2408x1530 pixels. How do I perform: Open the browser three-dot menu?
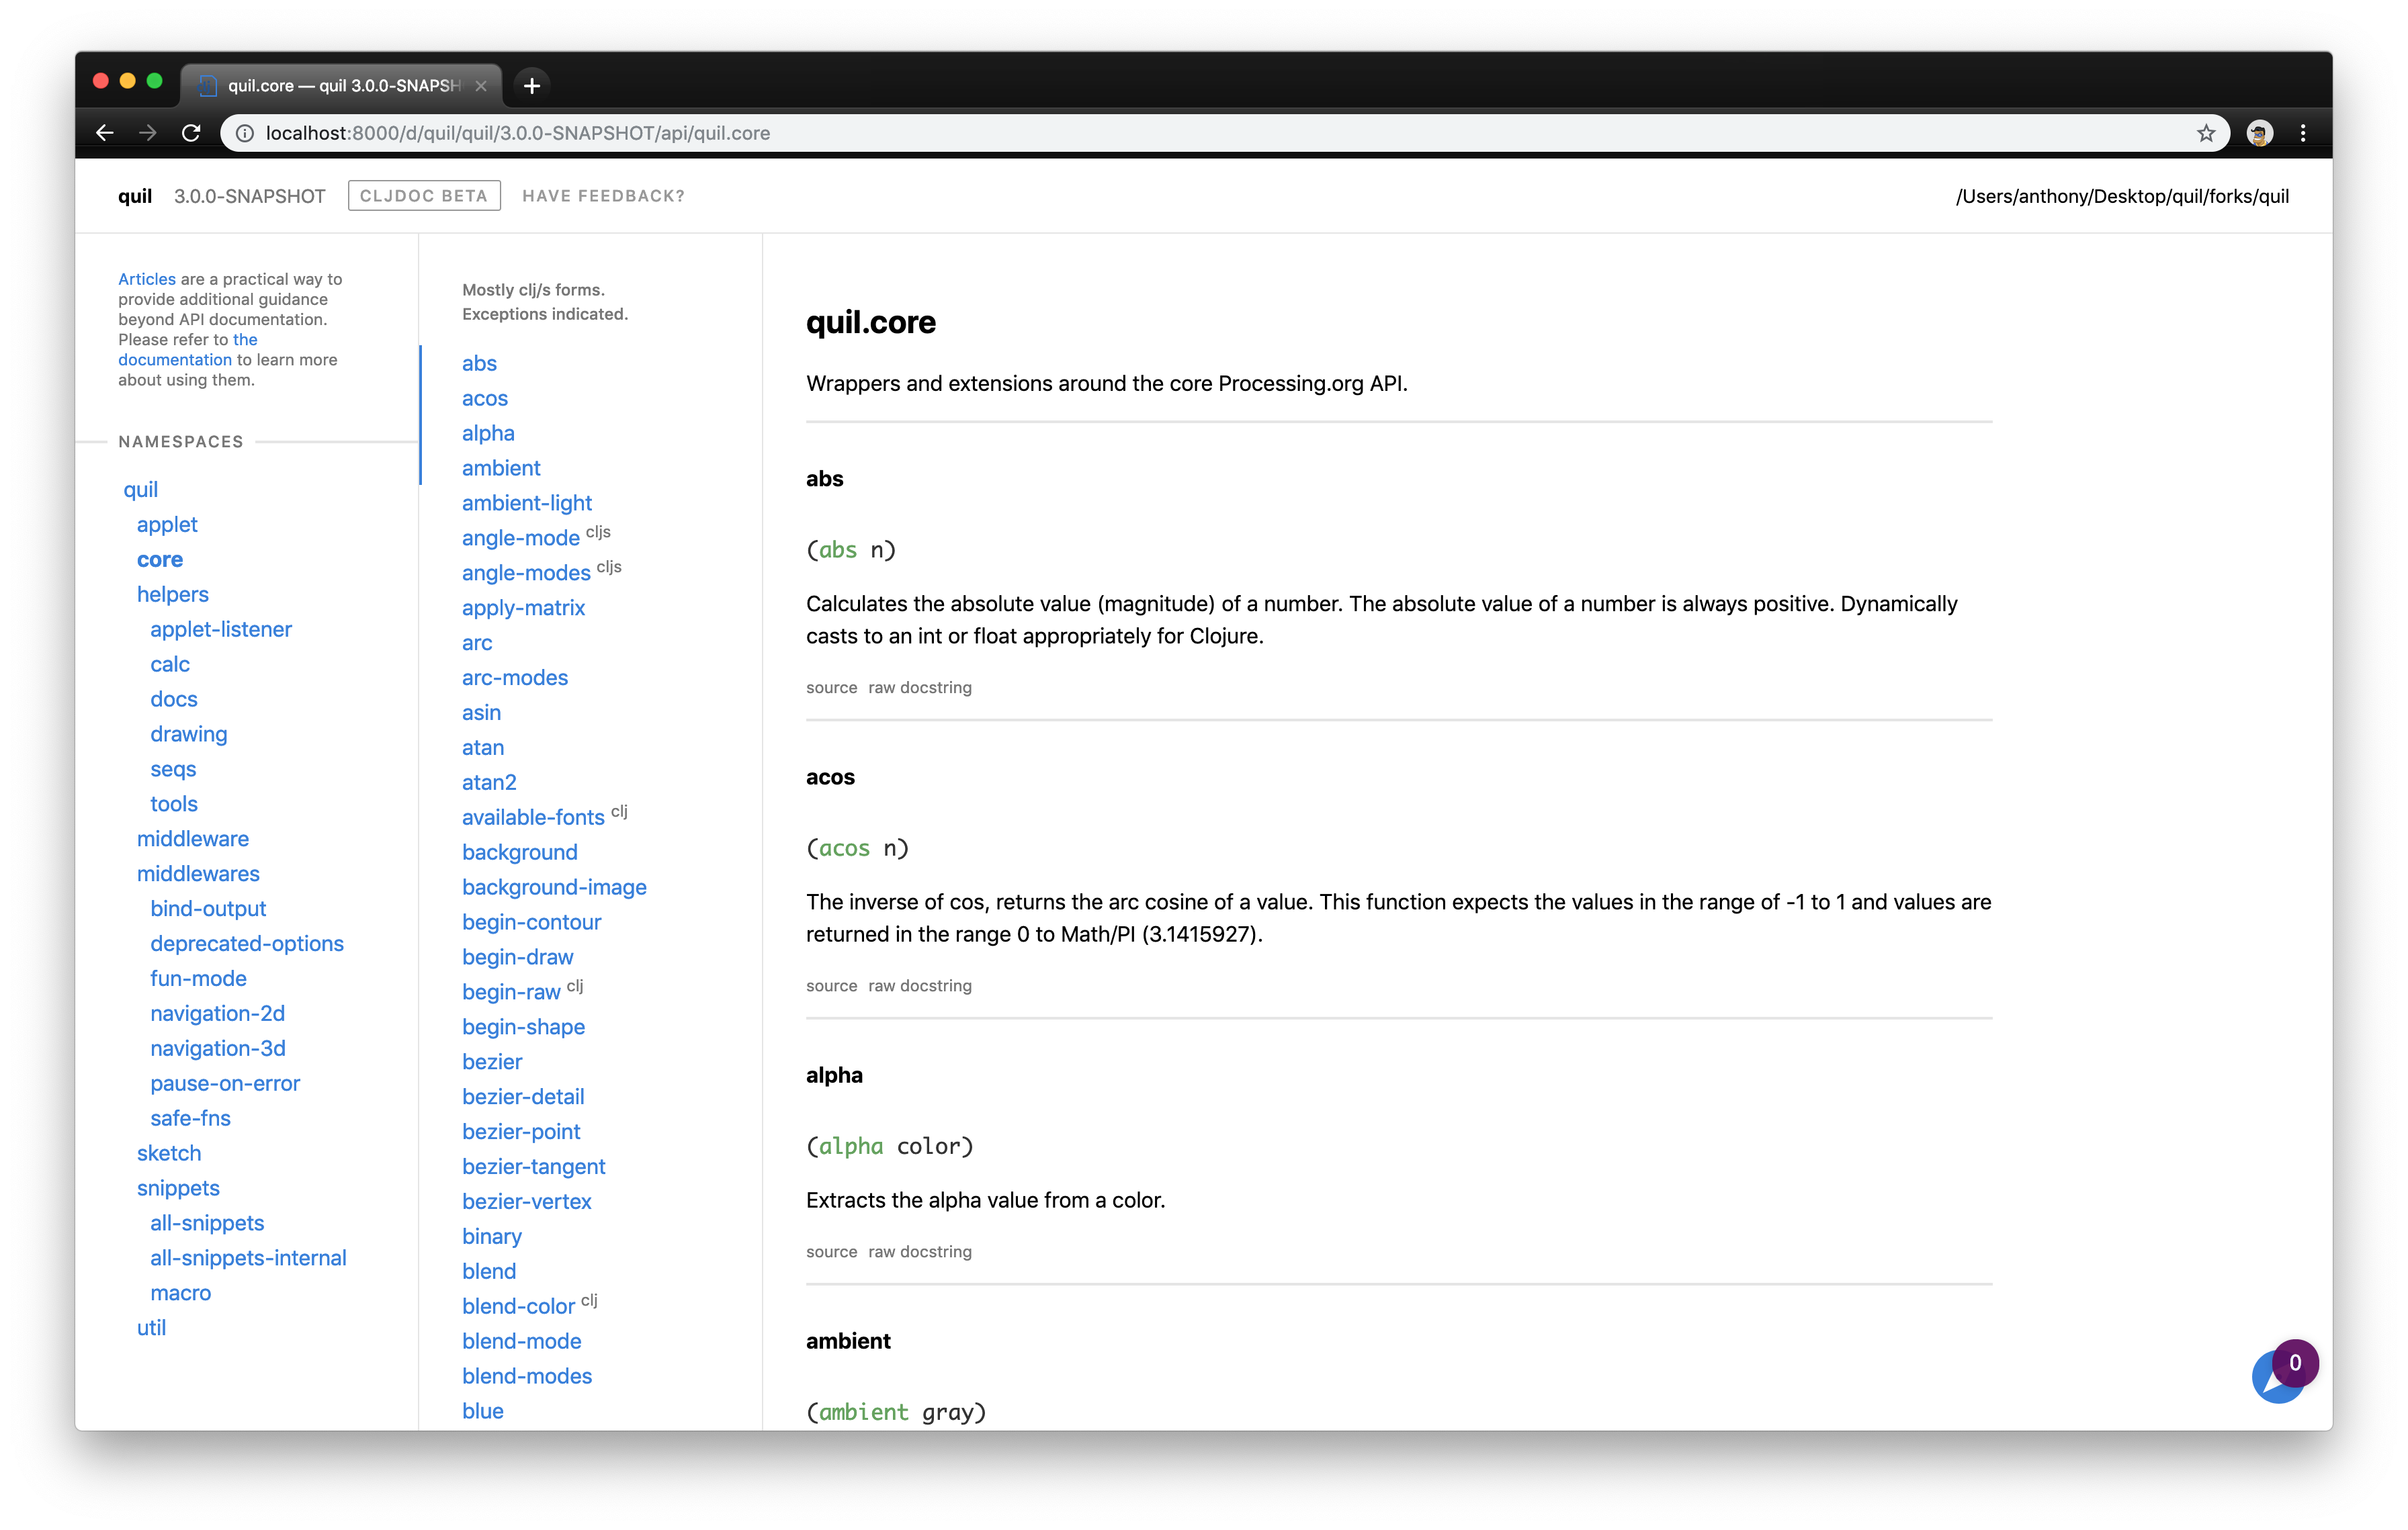[x=2303, y=133]
